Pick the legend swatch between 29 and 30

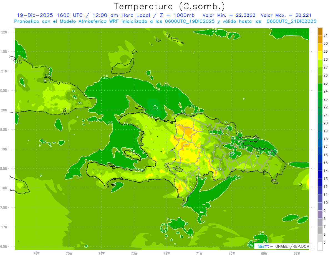[320, 47]
